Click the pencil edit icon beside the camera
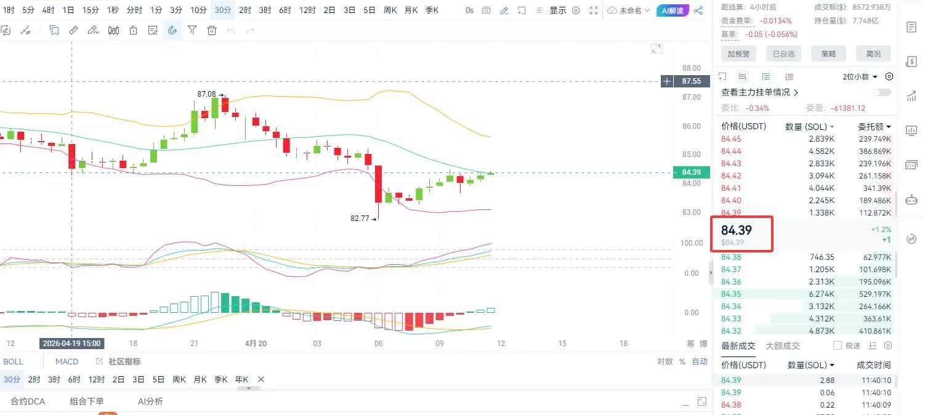This screenshot has width=925, height=415. [504, 10]
